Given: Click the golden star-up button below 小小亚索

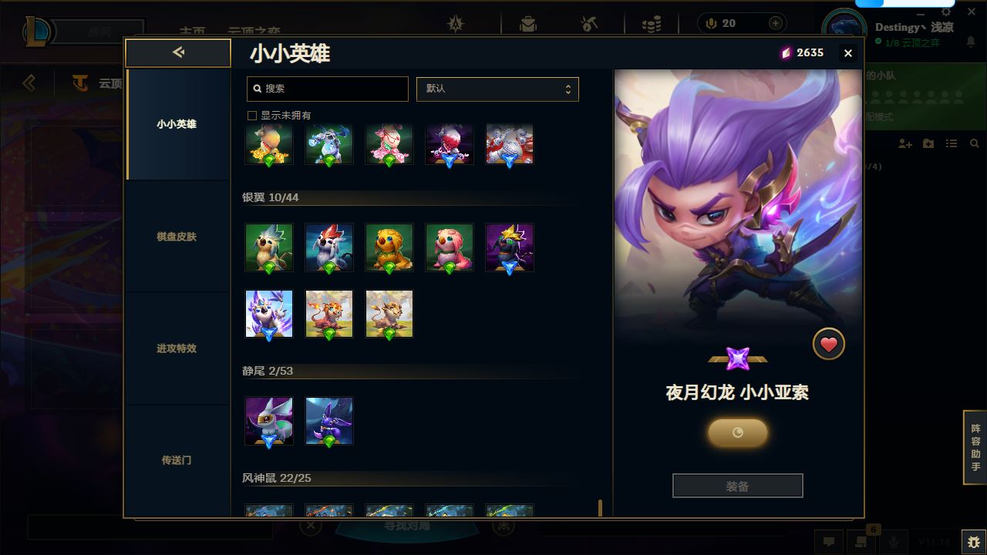Looking at the screenshot, I should coord(738,432).
